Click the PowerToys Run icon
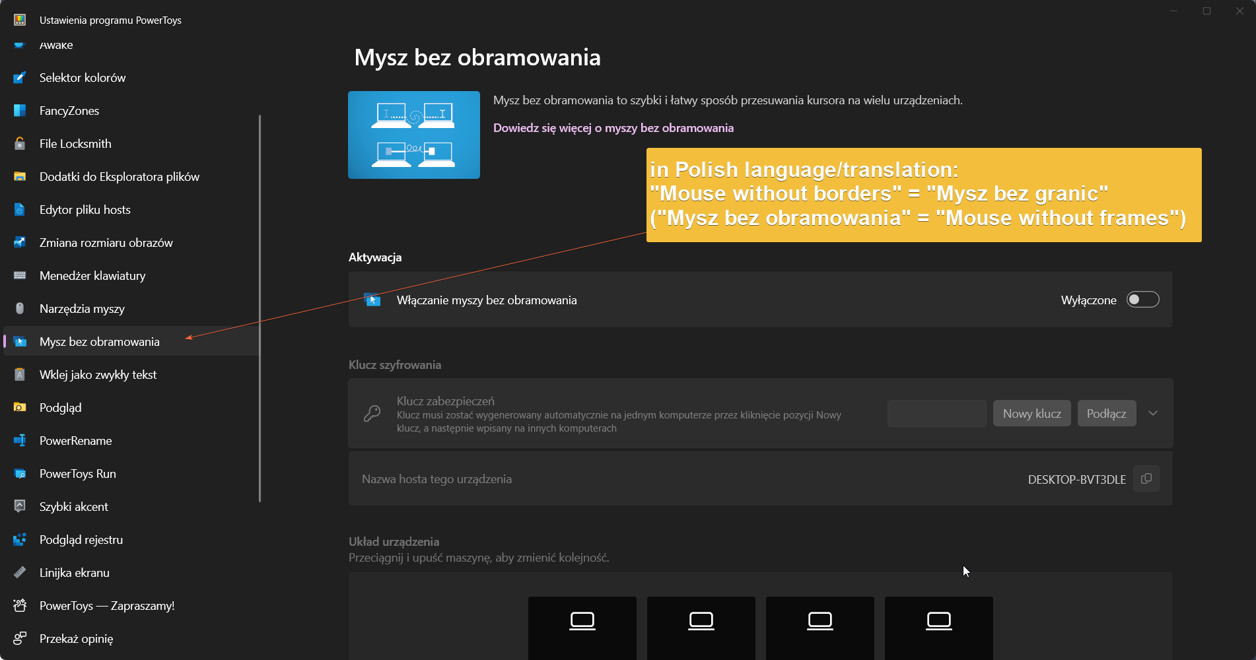Viewport: 1256px width, 660px height. click(19, 473)
